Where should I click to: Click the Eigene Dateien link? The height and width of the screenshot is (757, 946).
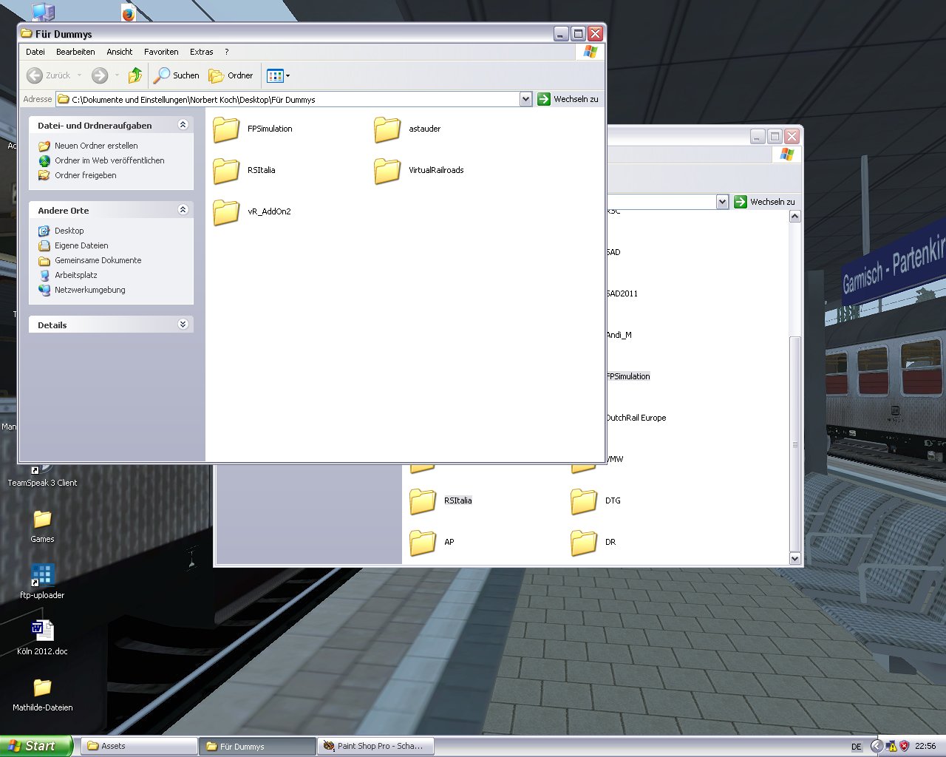pos(81,245)
